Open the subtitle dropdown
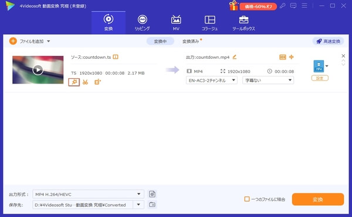This screenshot has height=217, width=352. pos(268,81)
